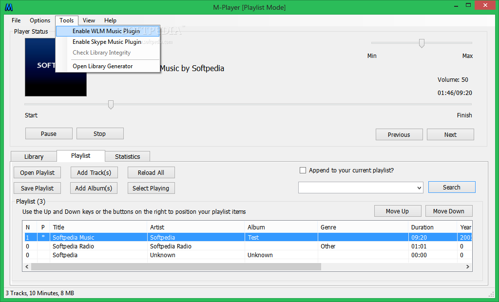This screenshot has height=302, width=499.
Task: Stop playback
Action: [x=100, y=133]
